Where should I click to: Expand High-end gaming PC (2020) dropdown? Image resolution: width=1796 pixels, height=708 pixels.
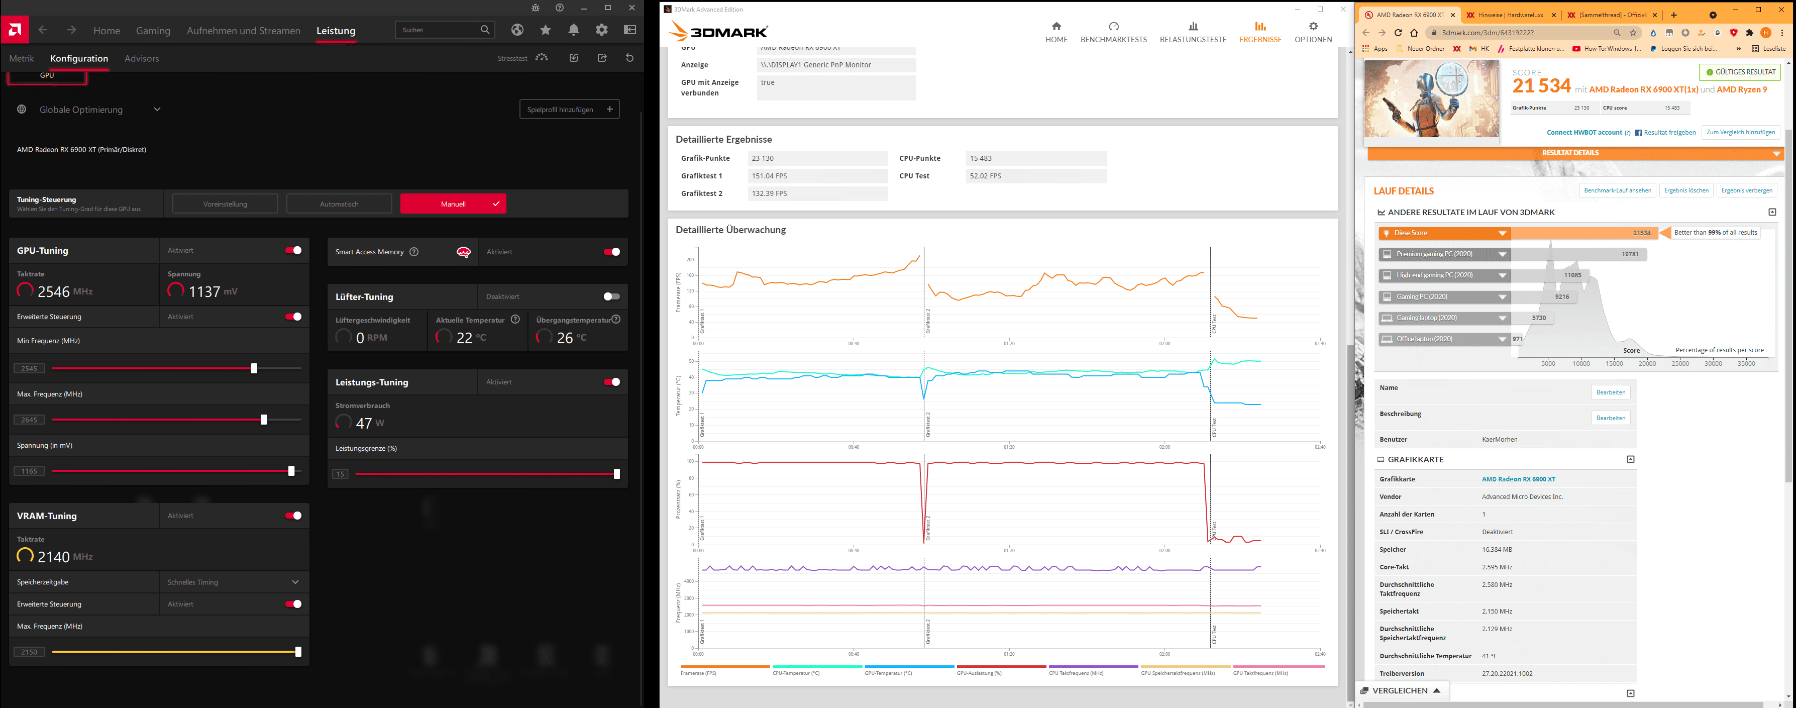1503,275
